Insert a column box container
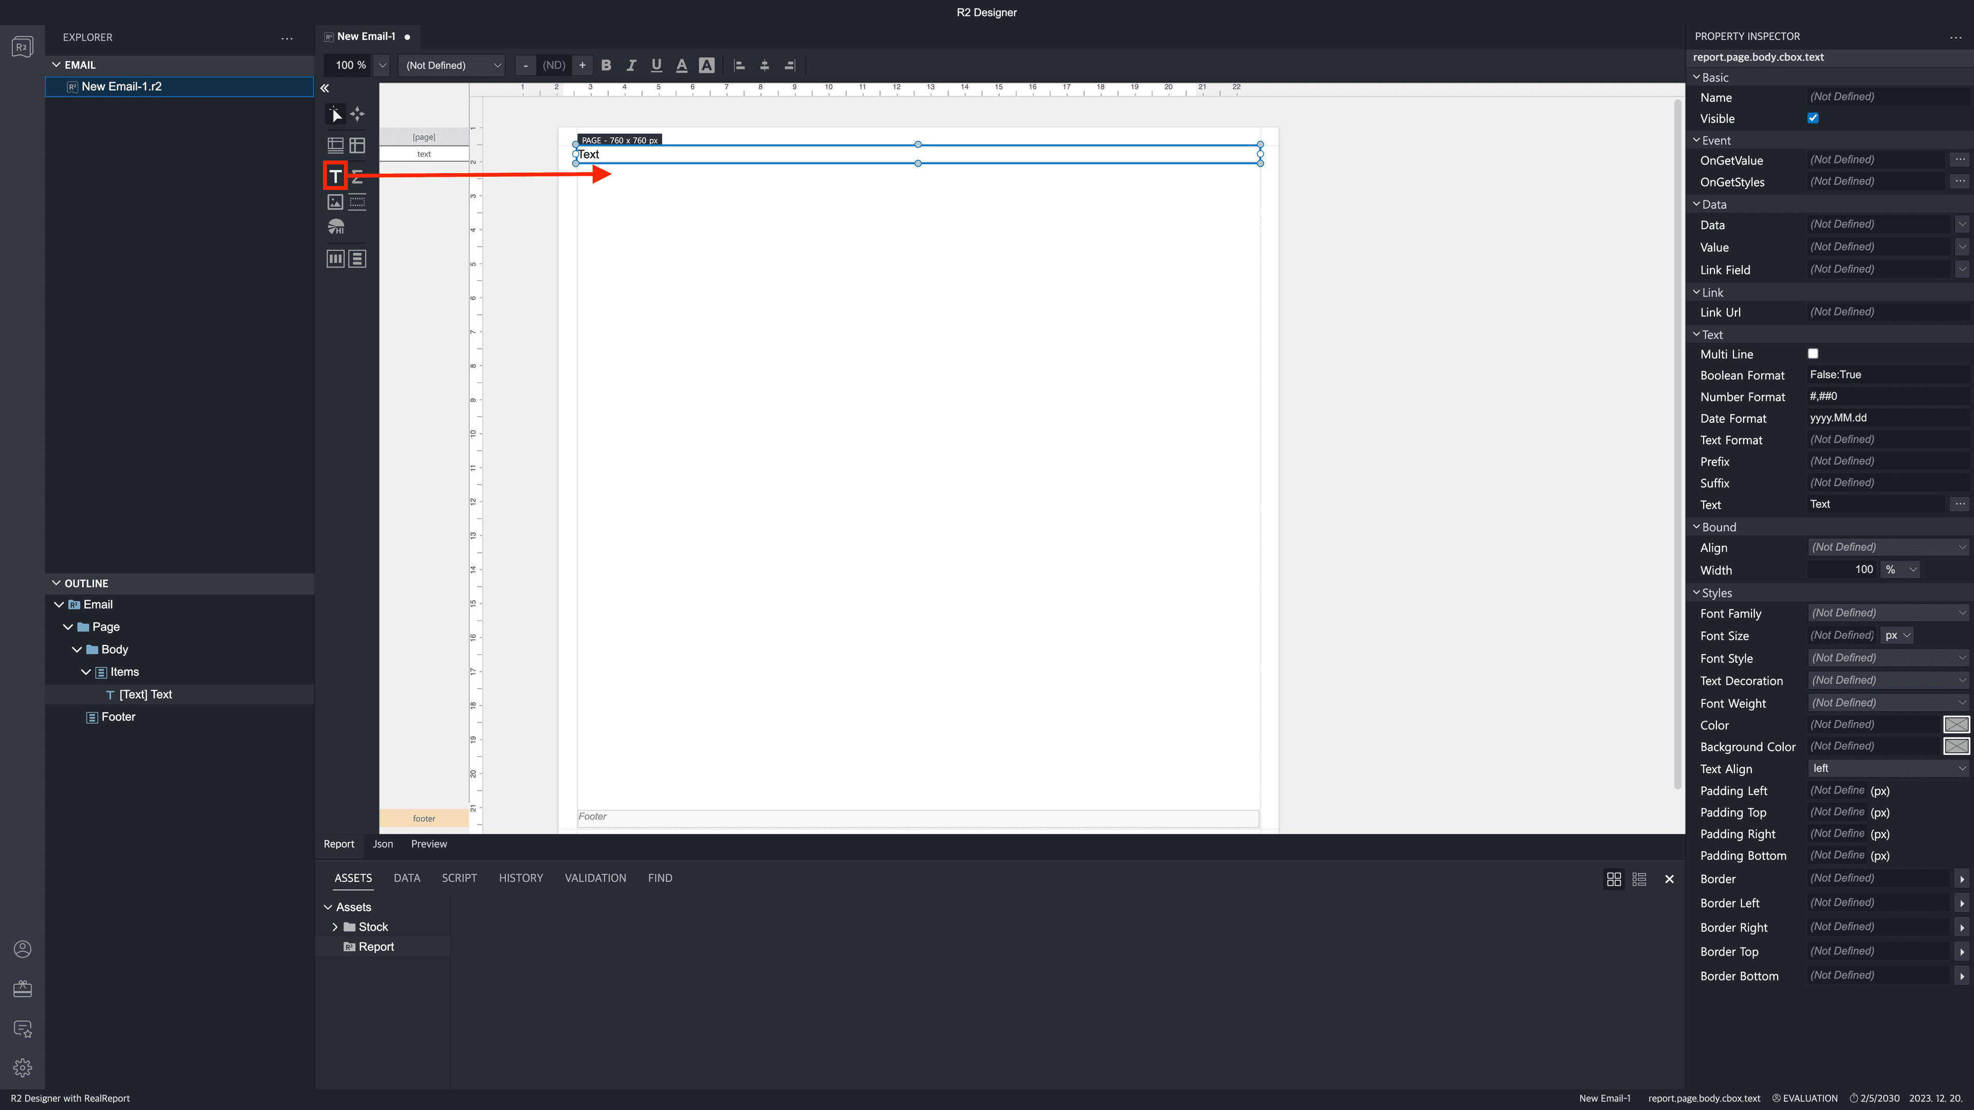The height and width of the screenshot is (1110, 1974). click(x=335, y=259)
